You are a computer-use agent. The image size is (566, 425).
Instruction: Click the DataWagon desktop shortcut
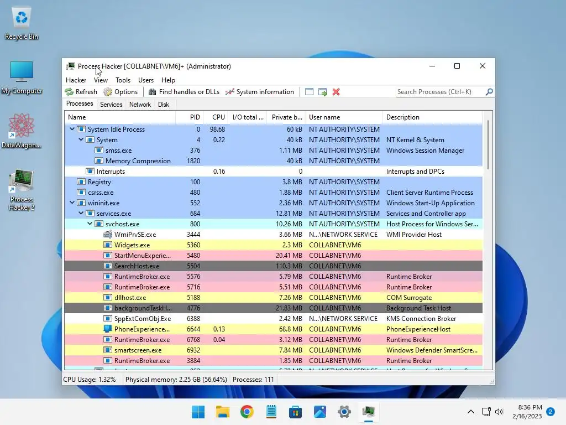[22, 131]
